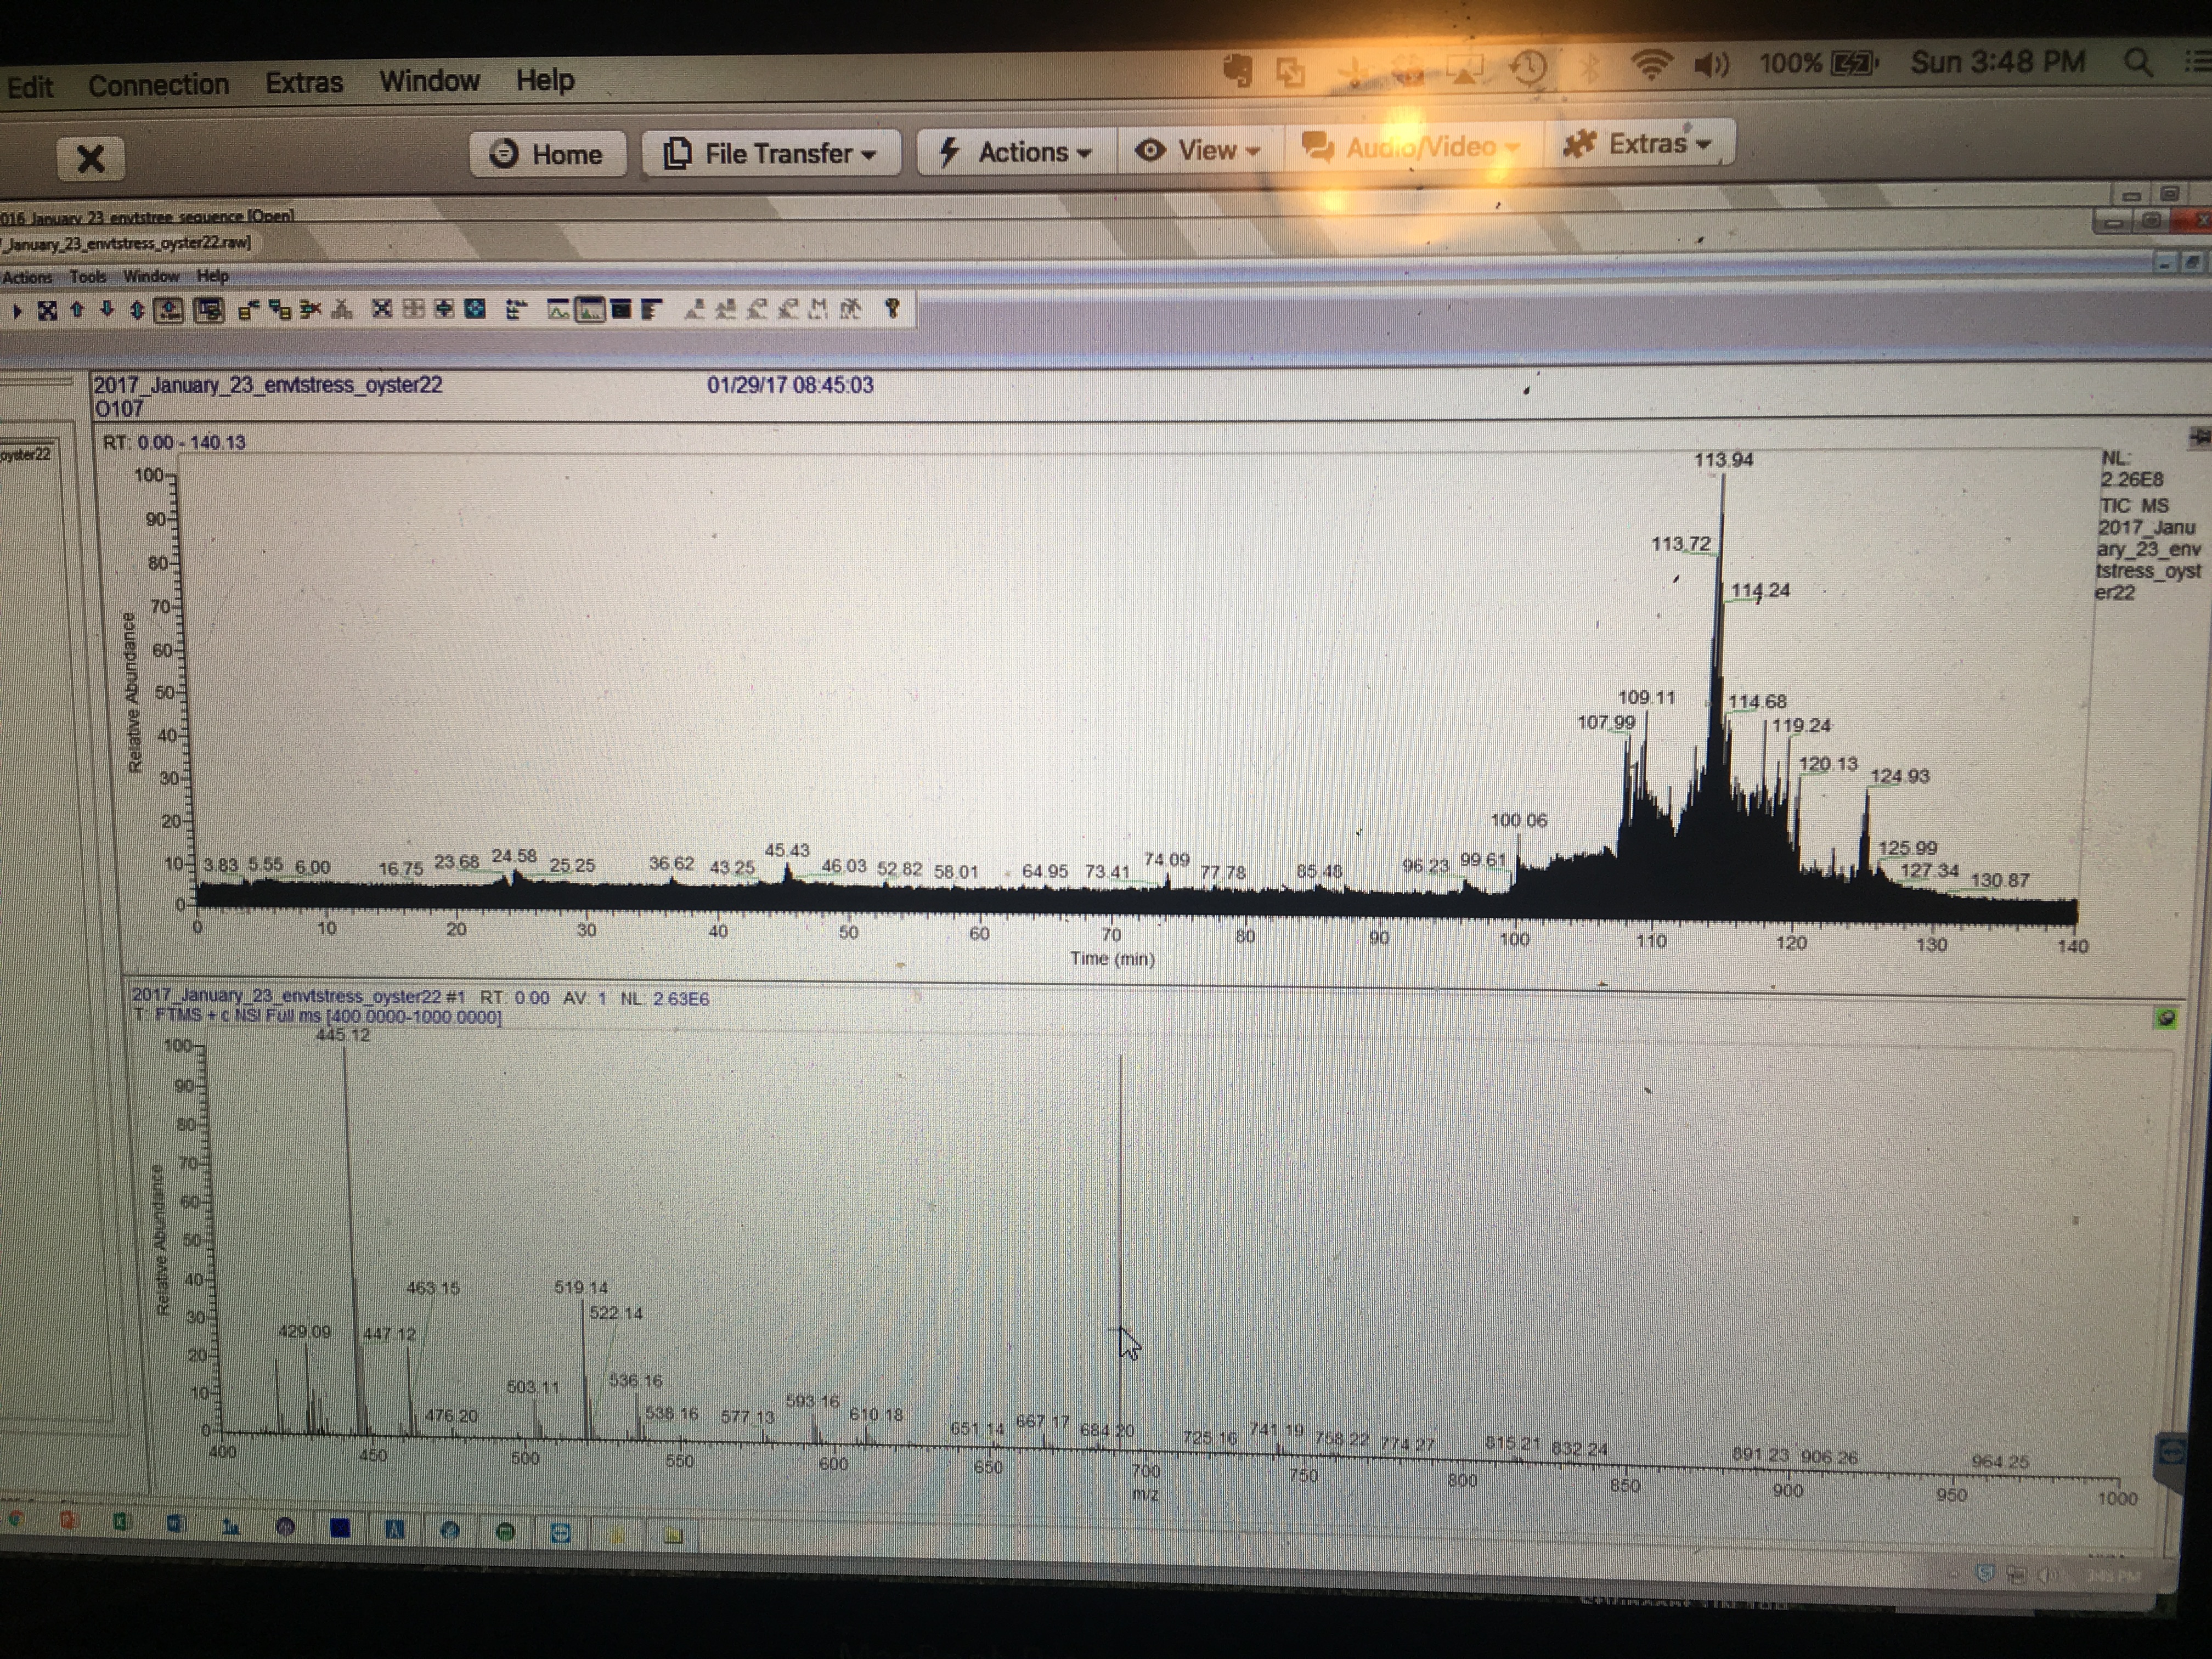
Task: Click the green pin icon on the spectrum pane
Action: 2166,1018
